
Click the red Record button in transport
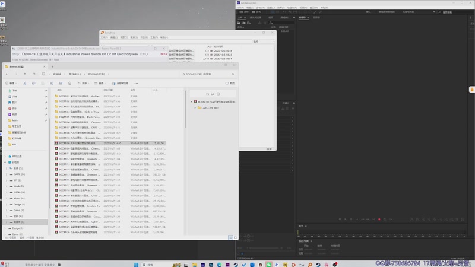point(379,219)
